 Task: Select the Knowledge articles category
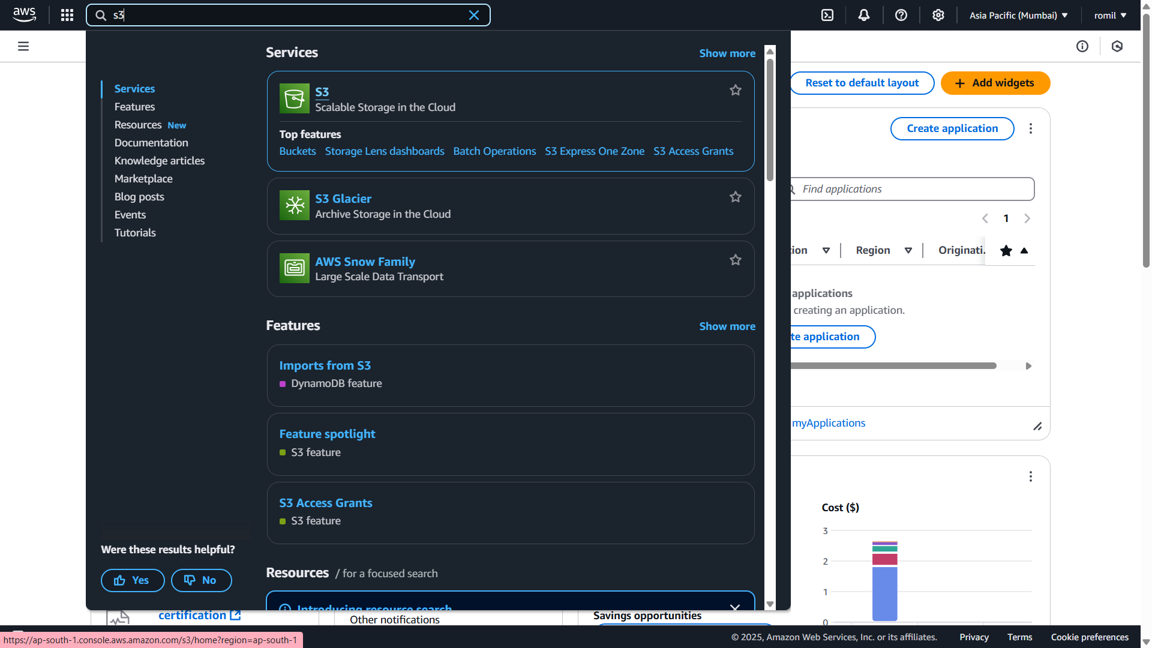click(160, 161)
